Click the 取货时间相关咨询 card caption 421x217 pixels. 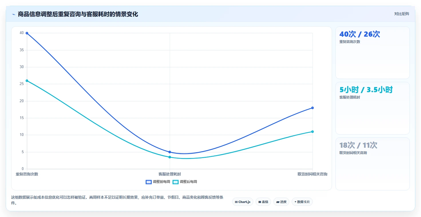click(x=353, y=153)
